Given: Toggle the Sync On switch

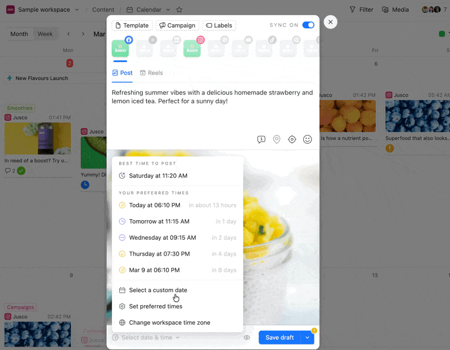Looking at the screenshot, I should pyautogui.click(x=308, y=25).
